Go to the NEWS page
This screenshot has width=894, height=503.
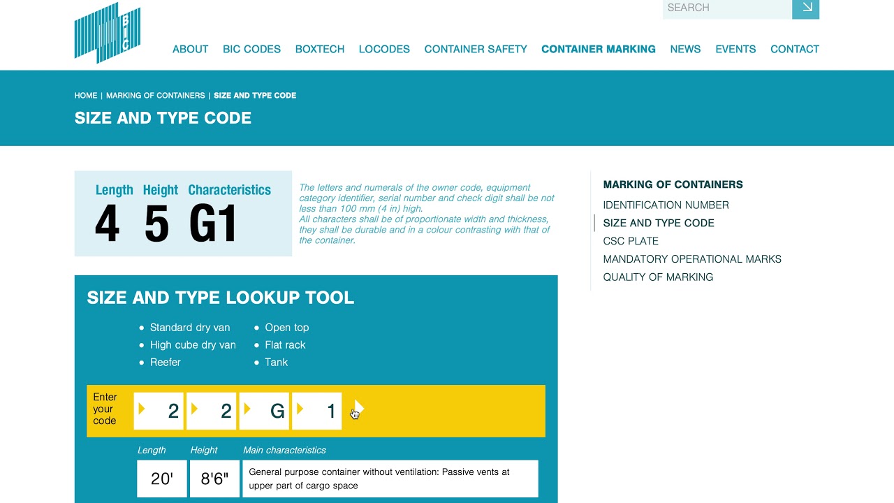pyautogui.click(x=685, y=49)
